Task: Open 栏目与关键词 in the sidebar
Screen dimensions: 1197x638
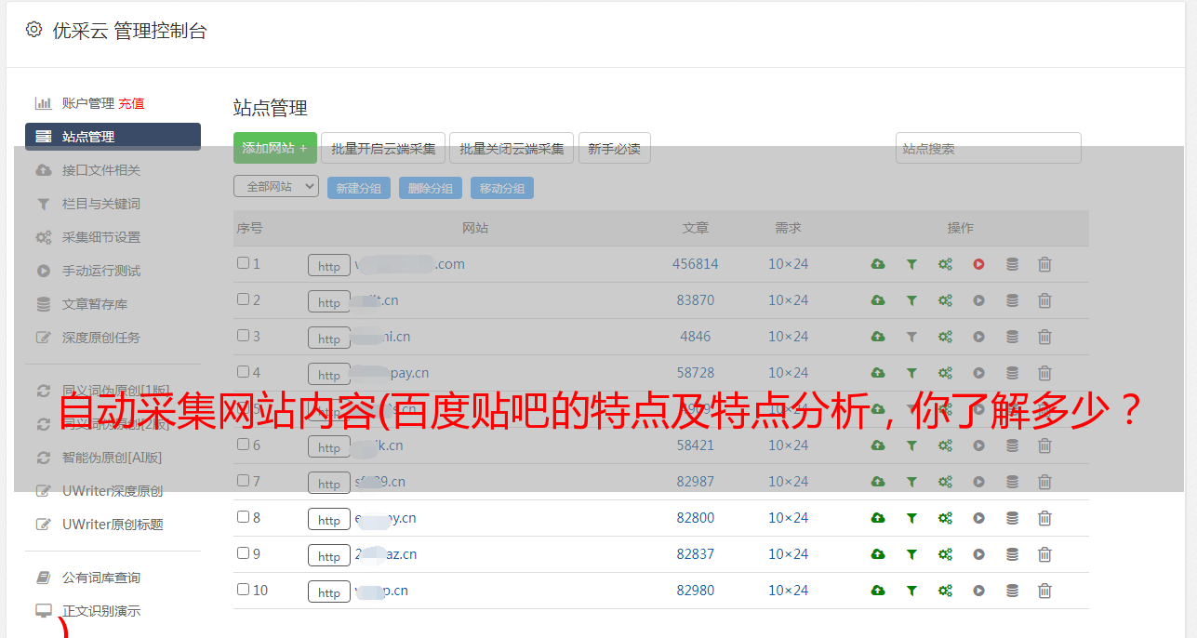Action: (101, 204)
